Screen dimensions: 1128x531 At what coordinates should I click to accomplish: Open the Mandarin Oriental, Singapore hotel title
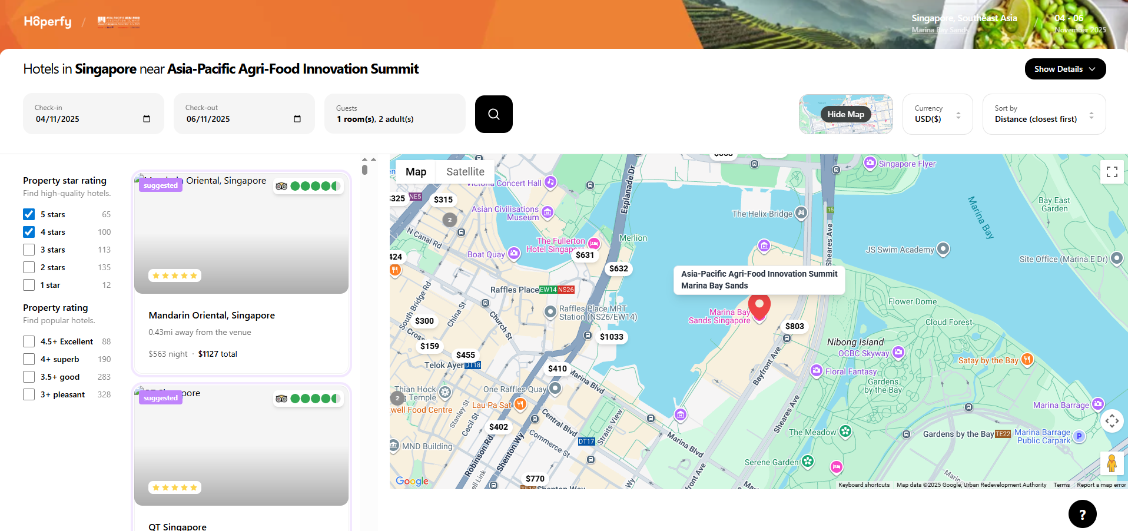coord(212,316)
